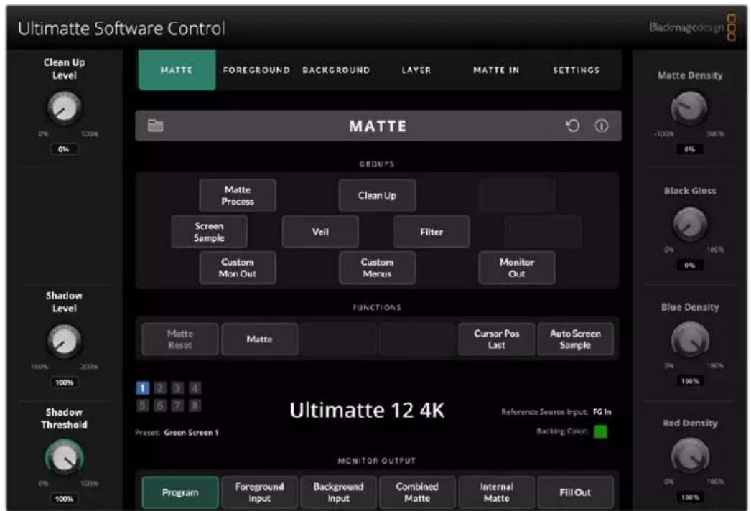Click the Matte Reset function button

(x=180, y=339)
